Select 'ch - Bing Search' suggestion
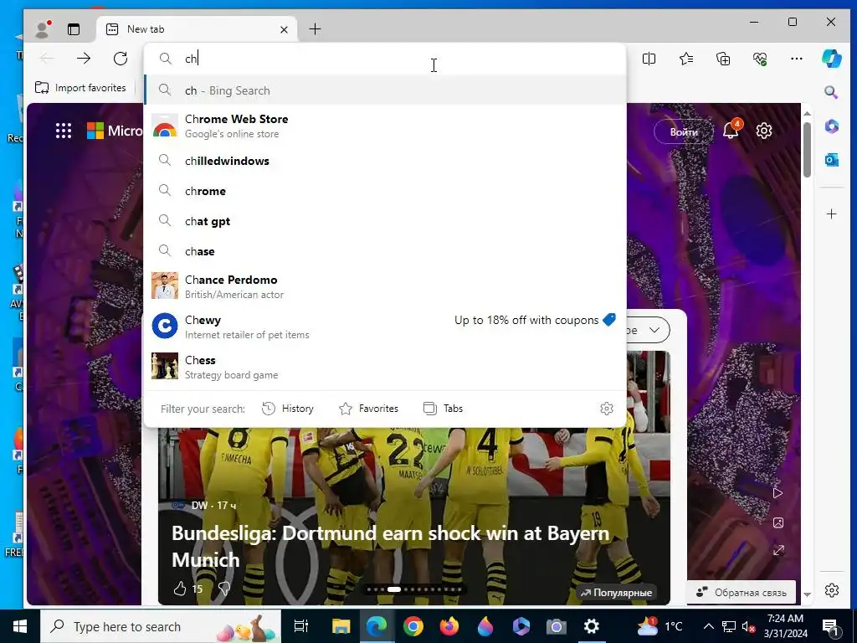857x643 pixels. coord(385,90)
